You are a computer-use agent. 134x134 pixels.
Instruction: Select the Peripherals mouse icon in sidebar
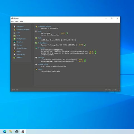(15, 54)
